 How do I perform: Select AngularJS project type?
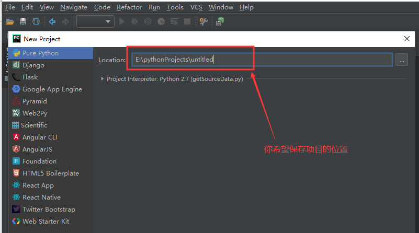point(51,149)
